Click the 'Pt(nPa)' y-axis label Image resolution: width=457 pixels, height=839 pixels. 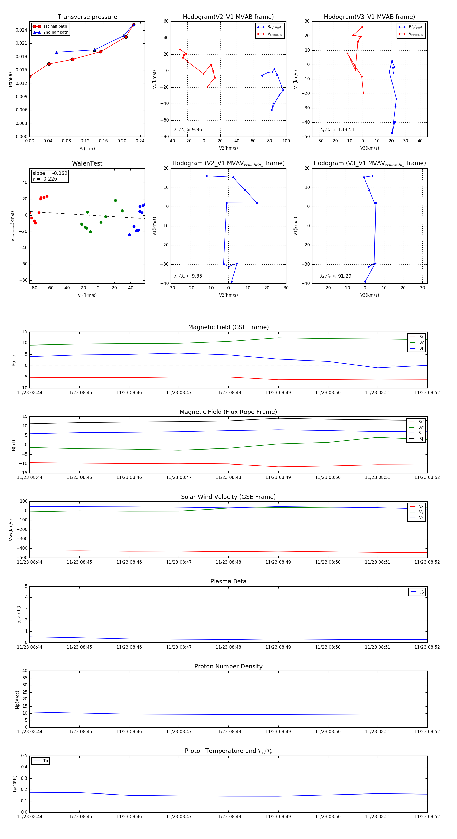(10, 80)
